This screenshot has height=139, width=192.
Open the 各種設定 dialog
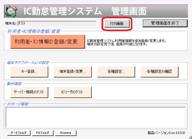point(116,72)
